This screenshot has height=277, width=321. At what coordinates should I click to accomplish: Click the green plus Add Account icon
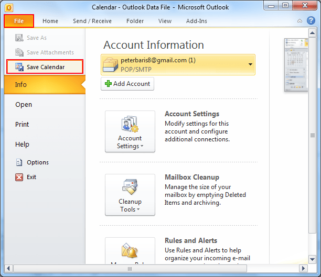coord(108,83)
